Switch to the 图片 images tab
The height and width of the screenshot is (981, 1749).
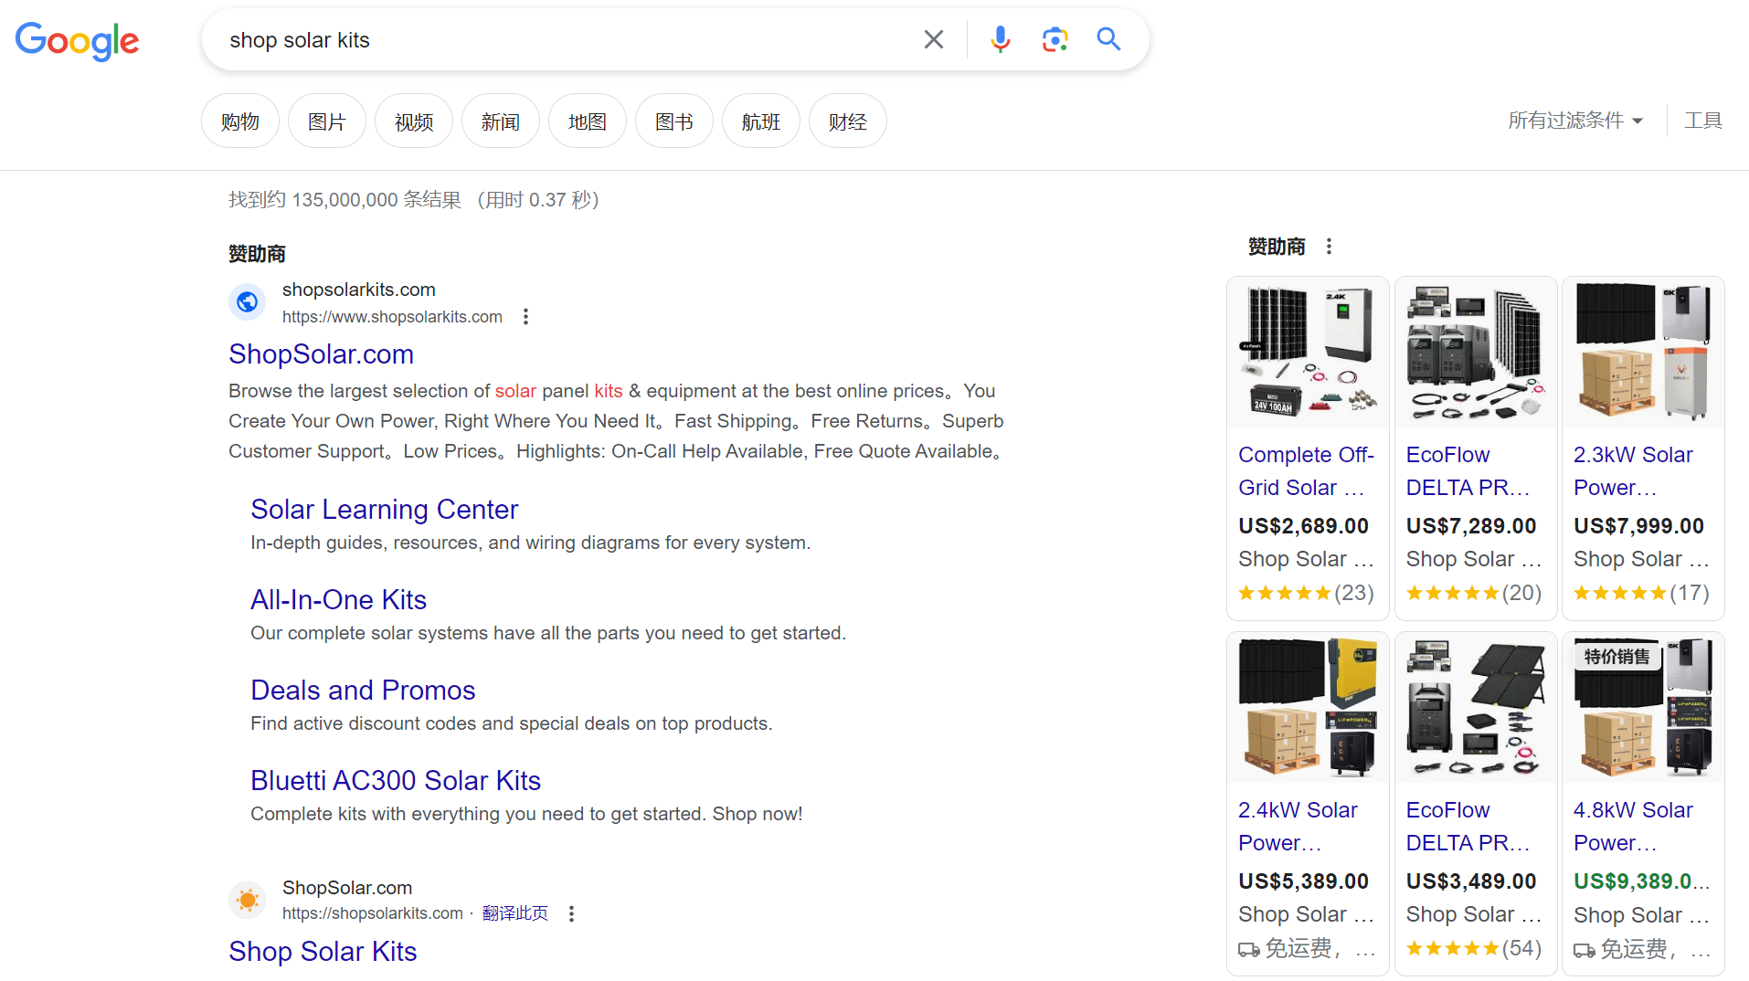tap(327, 121)
